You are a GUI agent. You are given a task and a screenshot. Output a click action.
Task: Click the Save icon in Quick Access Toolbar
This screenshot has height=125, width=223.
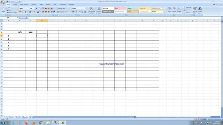coord(7,1)
